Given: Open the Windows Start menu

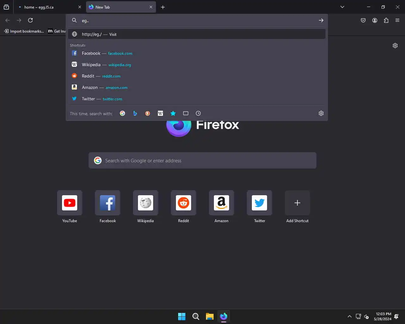Looking at the screenshot, I should pyautogui.click(x=182, y=316).
